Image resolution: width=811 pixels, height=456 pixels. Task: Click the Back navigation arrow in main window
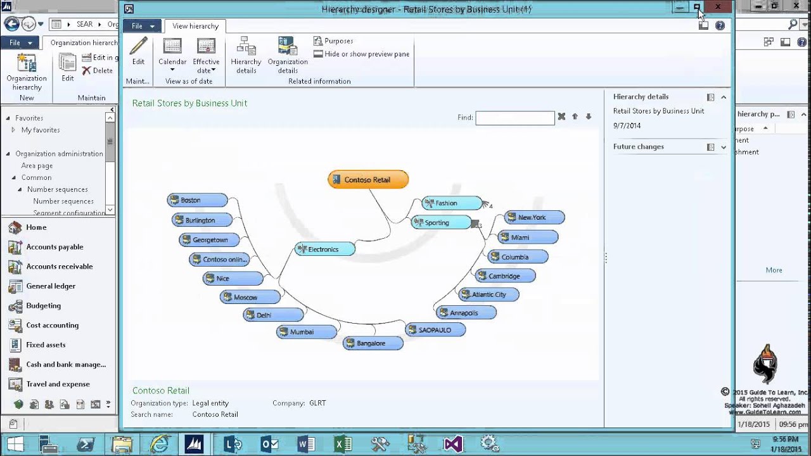click(11, 24)
